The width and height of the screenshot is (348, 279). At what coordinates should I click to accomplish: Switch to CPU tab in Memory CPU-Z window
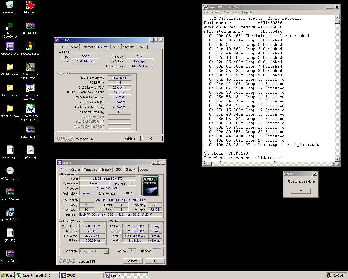[x=61, y=47]
